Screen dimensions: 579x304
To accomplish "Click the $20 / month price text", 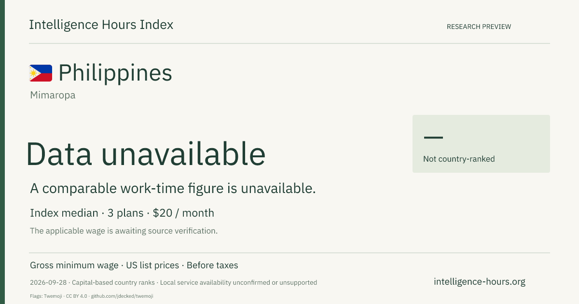I will (x=183, y=213).
